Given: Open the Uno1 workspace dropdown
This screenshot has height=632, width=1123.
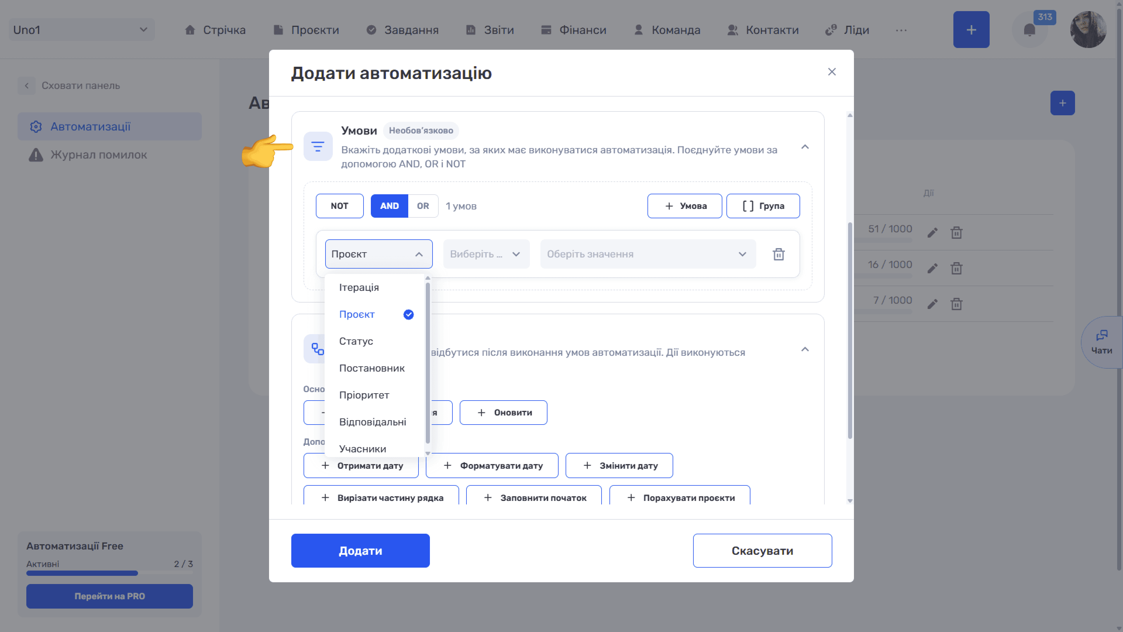Looking at the screenshot, I should click(x=82, y=30).
